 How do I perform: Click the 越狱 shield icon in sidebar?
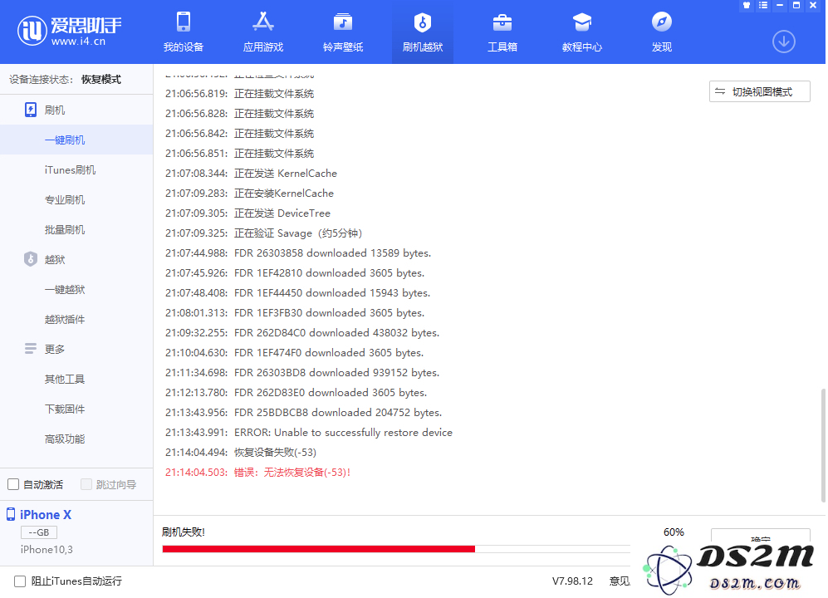coord(31,259)
